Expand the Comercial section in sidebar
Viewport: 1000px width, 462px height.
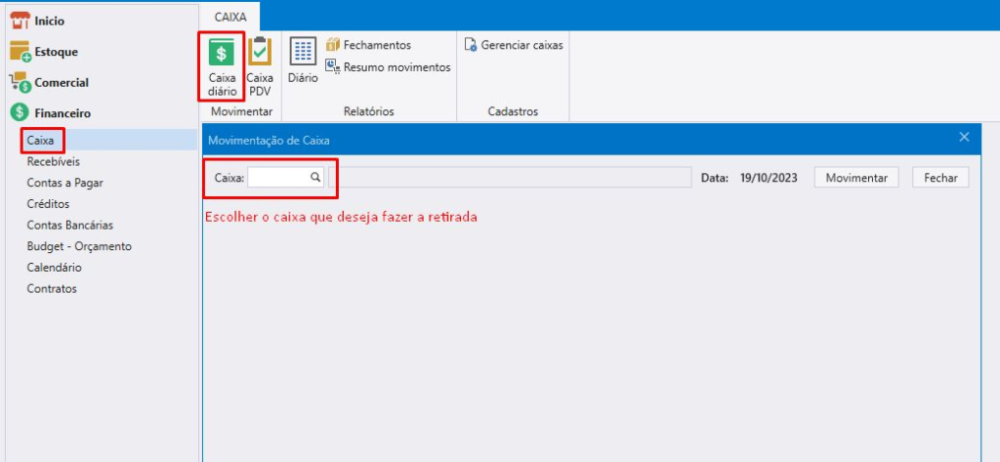click(61, 83)
